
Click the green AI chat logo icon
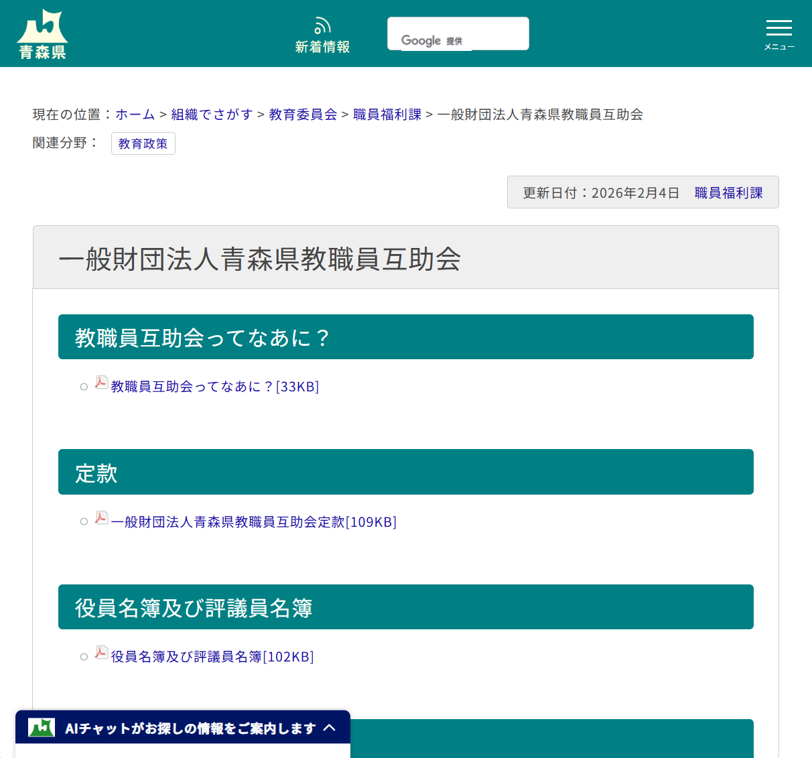pyautogui.click(x=40, y=727)
